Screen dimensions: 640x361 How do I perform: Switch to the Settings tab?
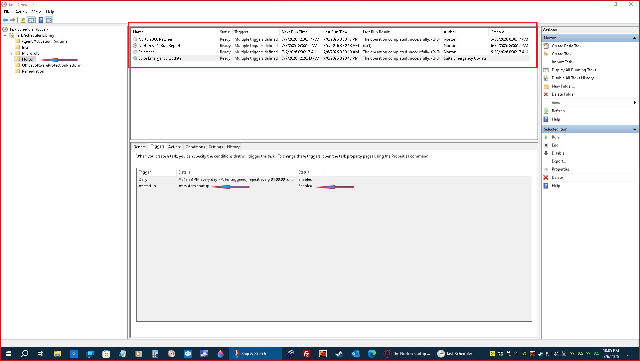pyautogui.click(x=216, y=147)
